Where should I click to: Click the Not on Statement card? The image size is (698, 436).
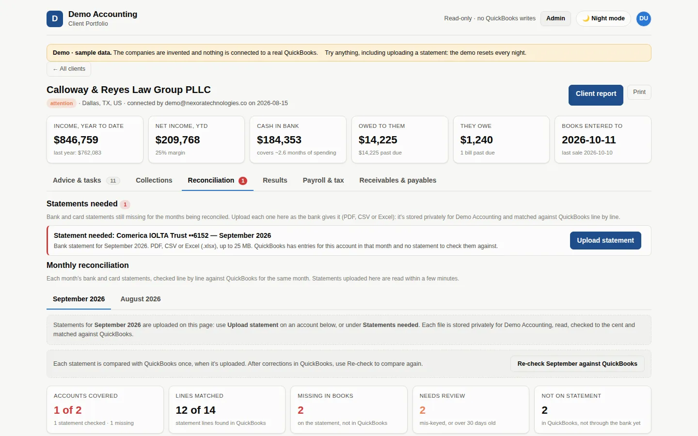593,409
